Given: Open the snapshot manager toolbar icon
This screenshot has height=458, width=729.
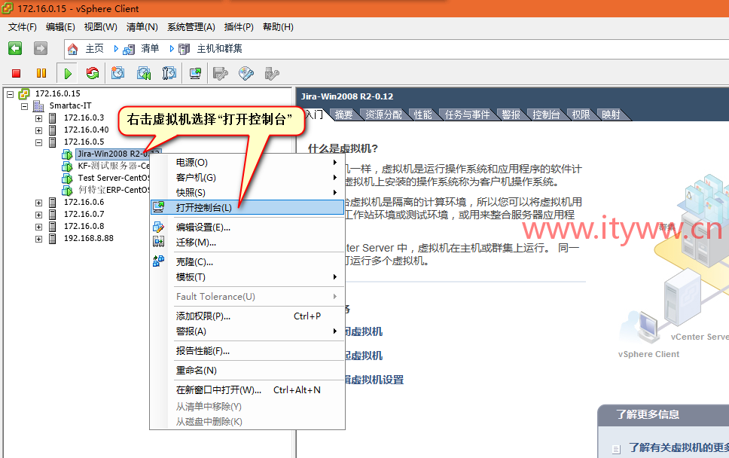Looking at the screenshot, I should (x=169, y=73).
